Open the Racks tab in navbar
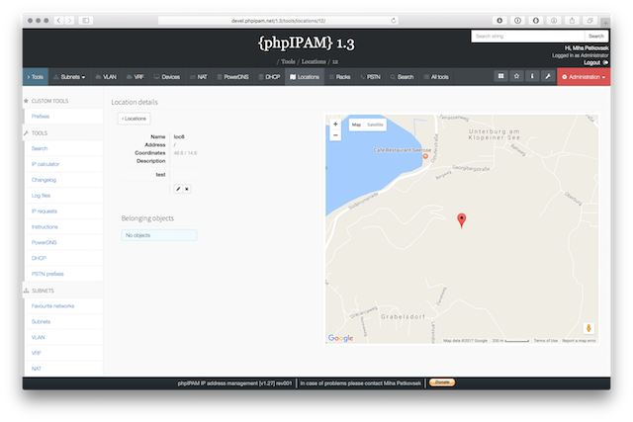 click(x=340, y=76)
